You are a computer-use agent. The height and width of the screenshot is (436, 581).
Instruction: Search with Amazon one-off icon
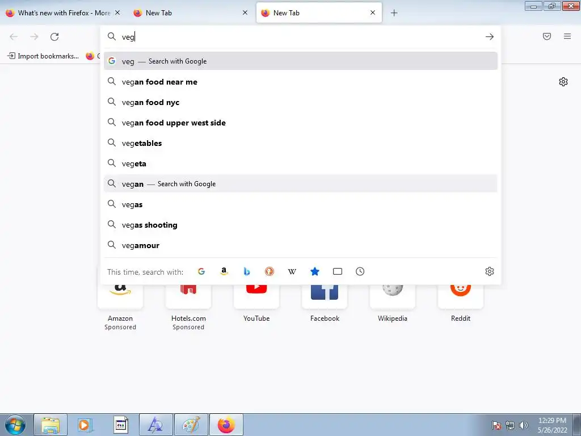tap(224, 271)
